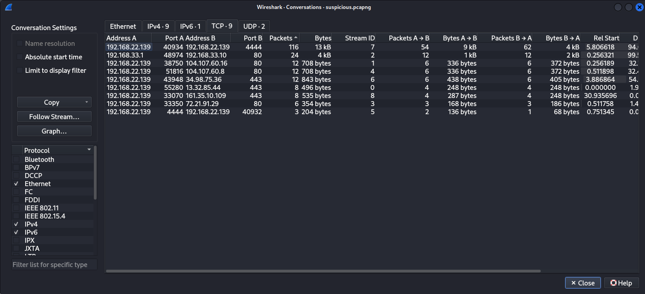Select the 34.98.75.36 conversation row
This screenshot has width=645, height=294.
coord(371,79)
